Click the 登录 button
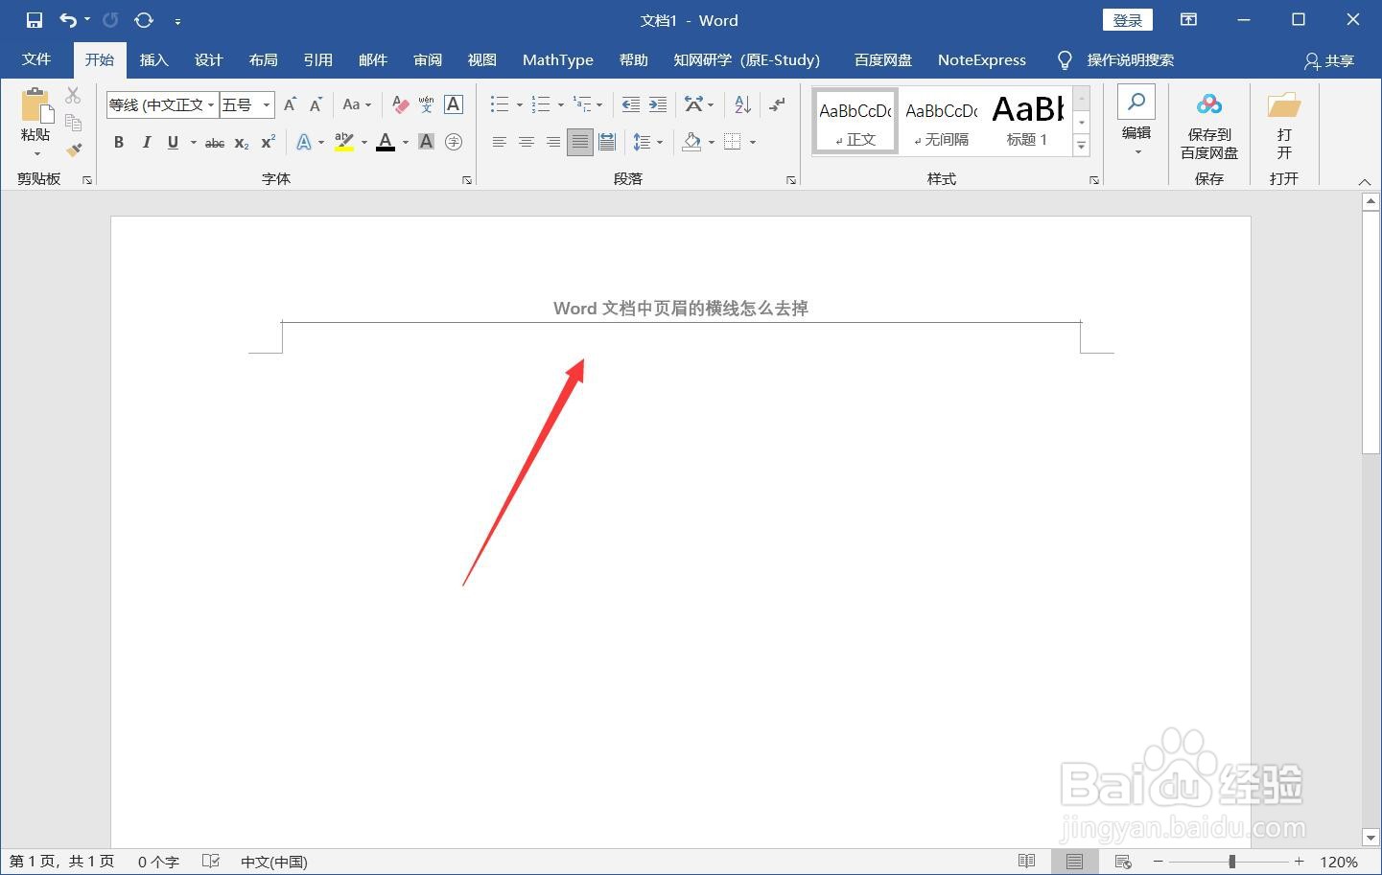The image size is (1382, 875). click(1127, 19)
